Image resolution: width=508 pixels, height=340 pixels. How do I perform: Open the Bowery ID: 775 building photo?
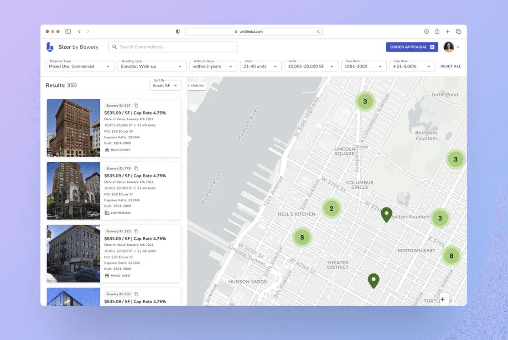pyautogui.click(x=73, y=191)
